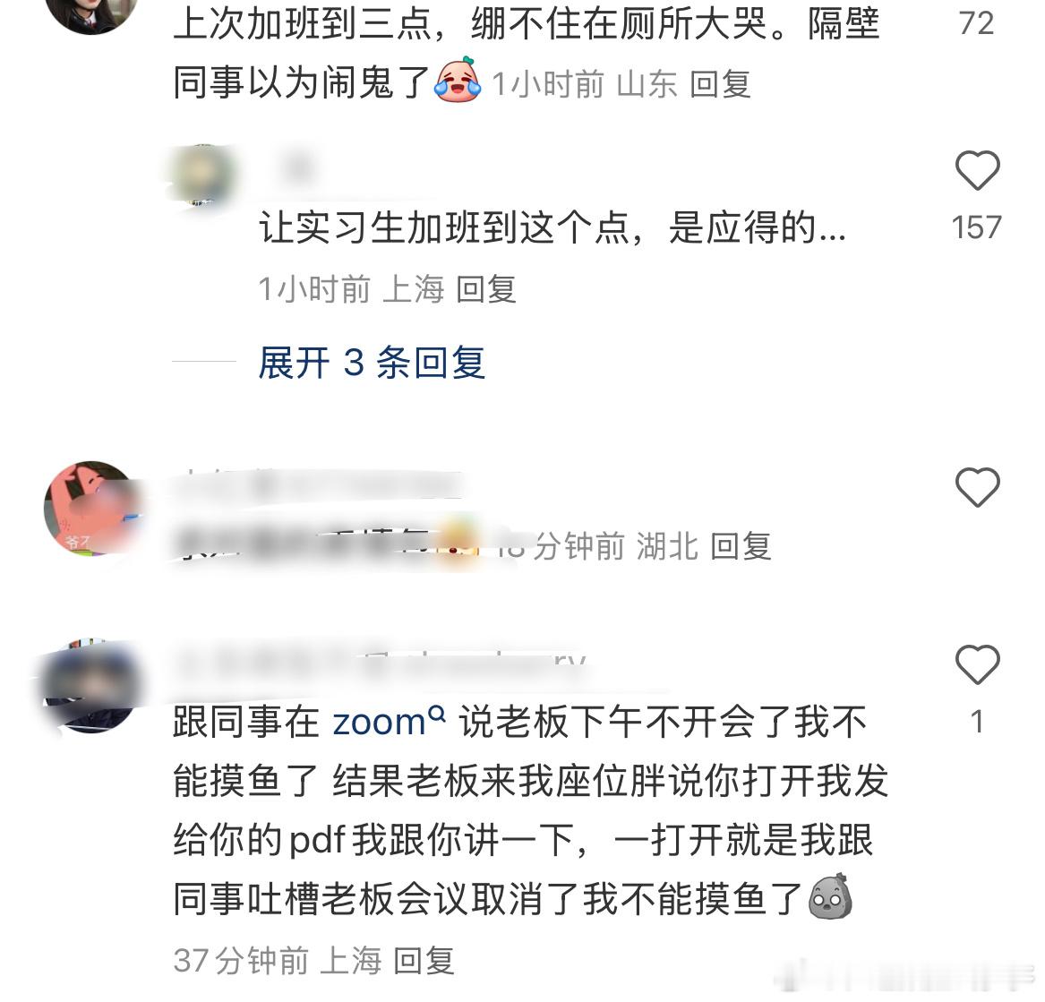The image size is (1045, 1002).
Task: Tap the search magnifier icon beside zoom
Action: [436, 714]
